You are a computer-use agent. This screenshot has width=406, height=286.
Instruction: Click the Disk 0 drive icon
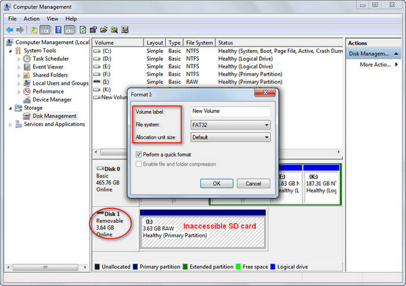point(100,169)
